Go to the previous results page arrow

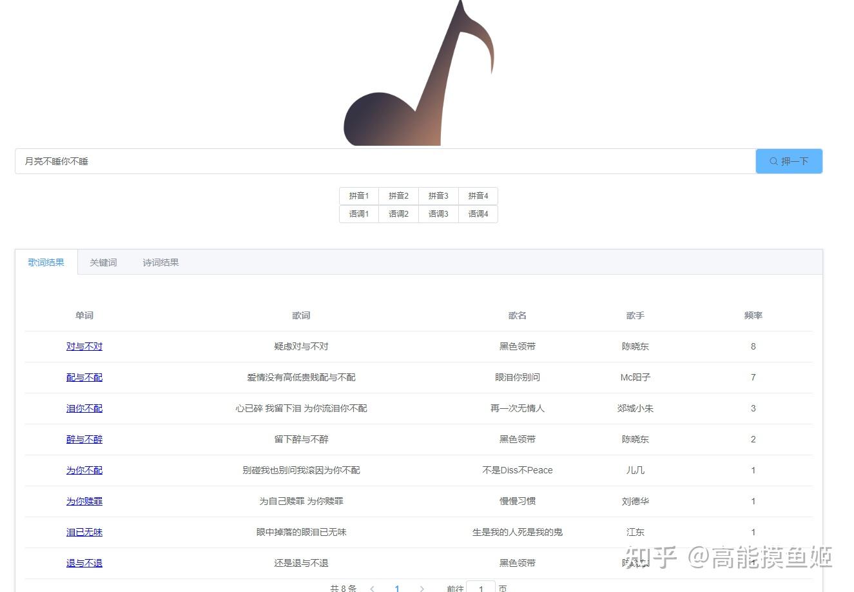(373, 588)
